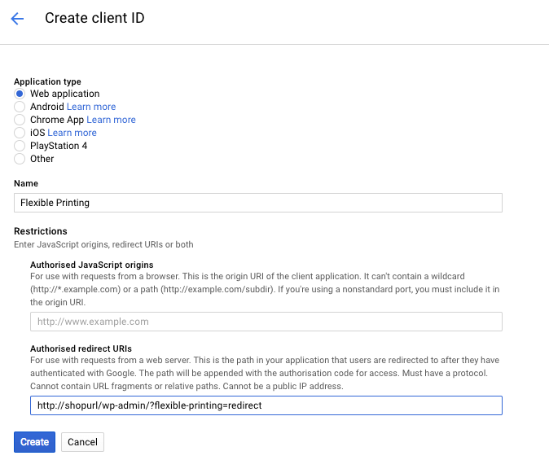Select the Web application radio button
This screenshot has height=460, width=549.
20,94
